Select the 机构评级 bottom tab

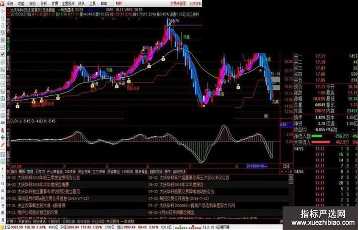click(x=83, y=221)
